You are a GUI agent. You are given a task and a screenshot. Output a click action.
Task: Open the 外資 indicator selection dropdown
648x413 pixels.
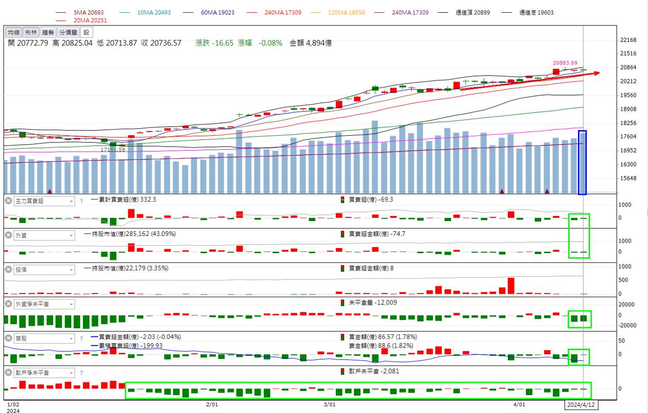71,234
